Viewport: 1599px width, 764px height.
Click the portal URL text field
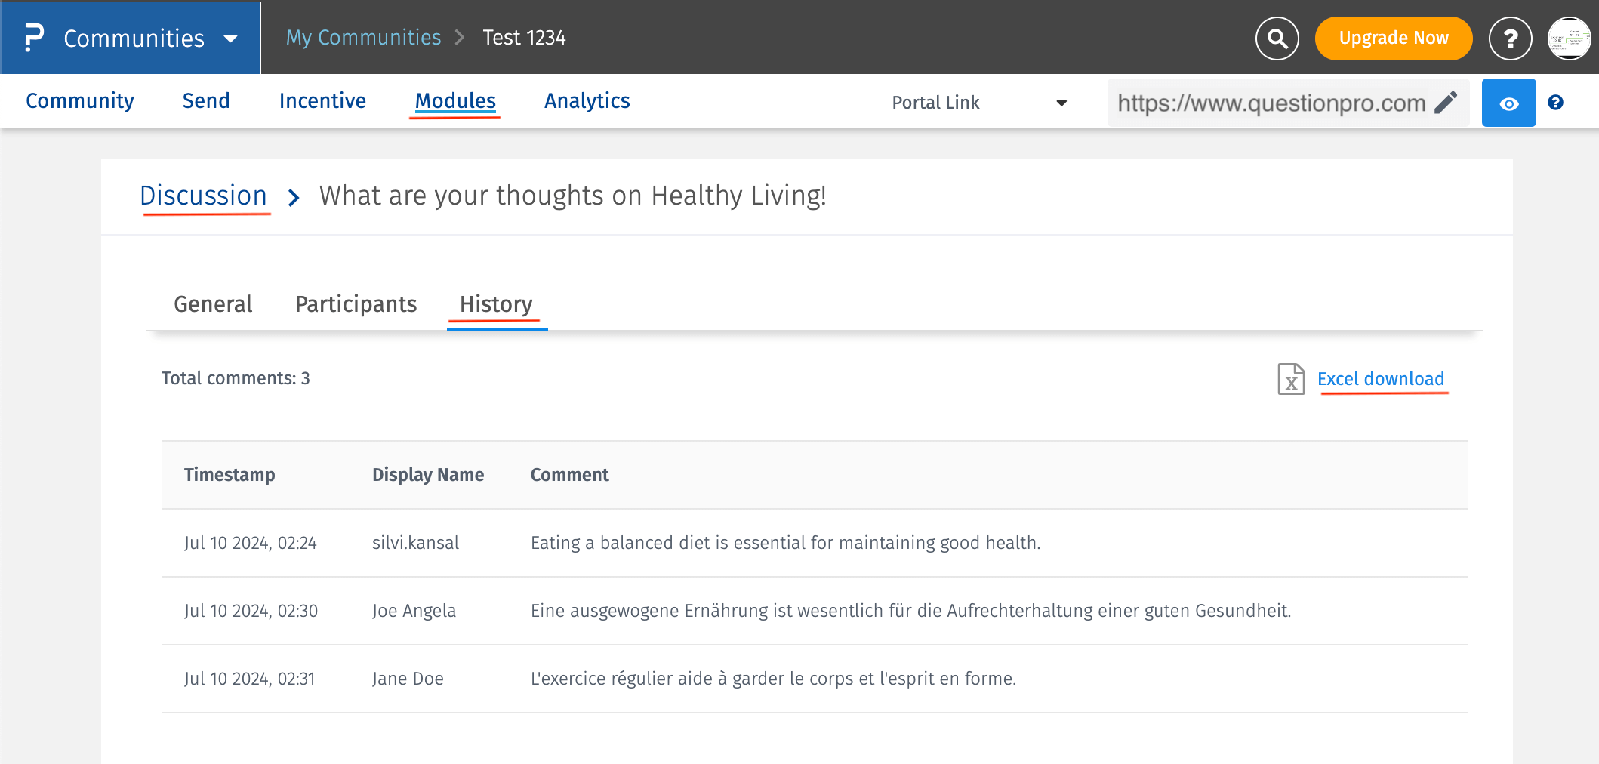coord(1271,103)
